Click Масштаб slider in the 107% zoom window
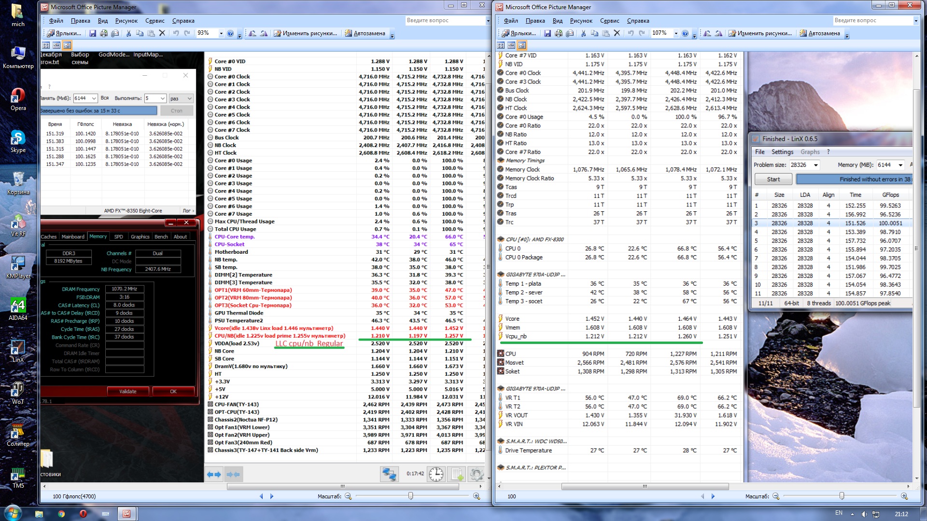 click(842, 496)
